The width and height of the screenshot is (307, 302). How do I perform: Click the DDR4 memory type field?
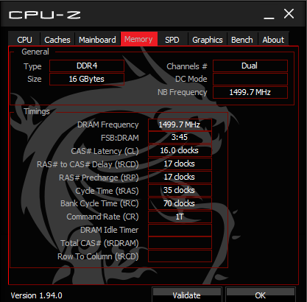(87, 66)
